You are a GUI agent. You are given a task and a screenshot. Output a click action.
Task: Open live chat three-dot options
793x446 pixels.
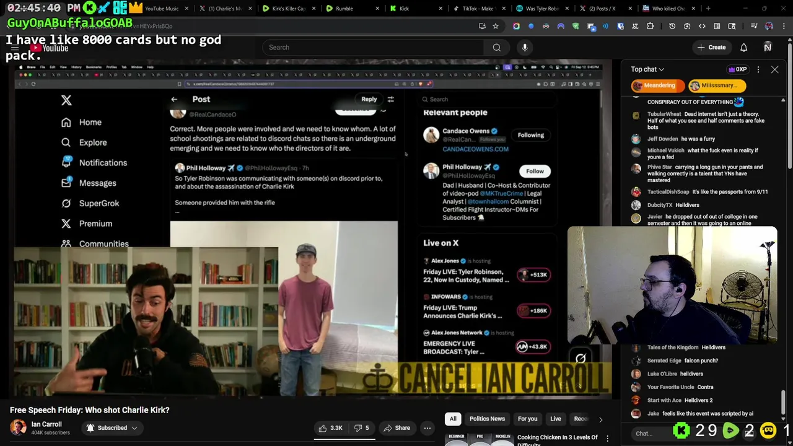click(x=758, y=69)
